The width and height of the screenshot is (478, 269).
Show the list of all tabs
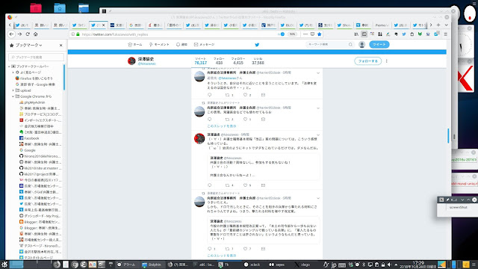[x=447, y=25]
